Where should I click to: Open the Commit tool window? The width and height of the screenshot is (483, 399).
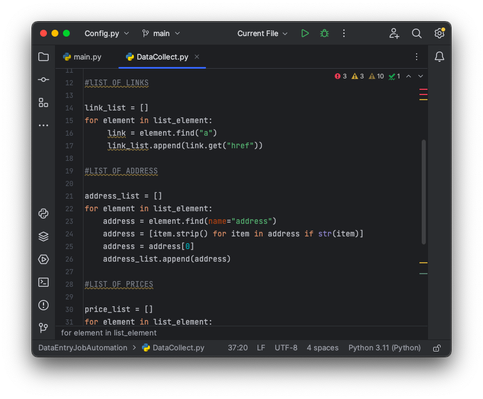pyautogui.click(x=43, y=80)
